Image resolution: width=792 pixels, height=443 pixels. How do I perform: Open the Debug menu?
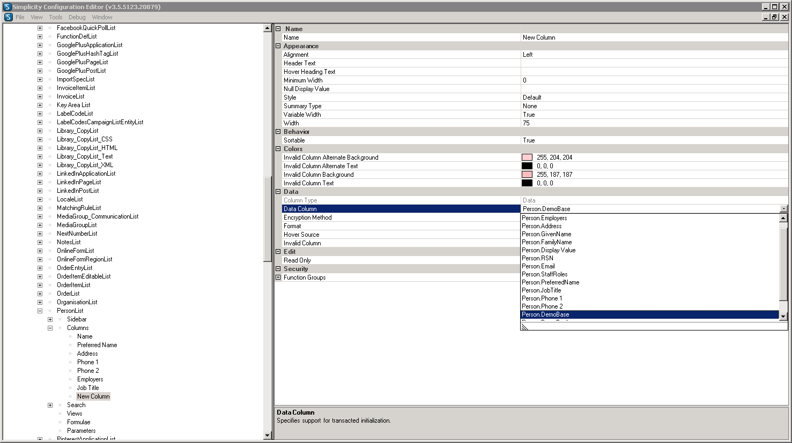77,17
